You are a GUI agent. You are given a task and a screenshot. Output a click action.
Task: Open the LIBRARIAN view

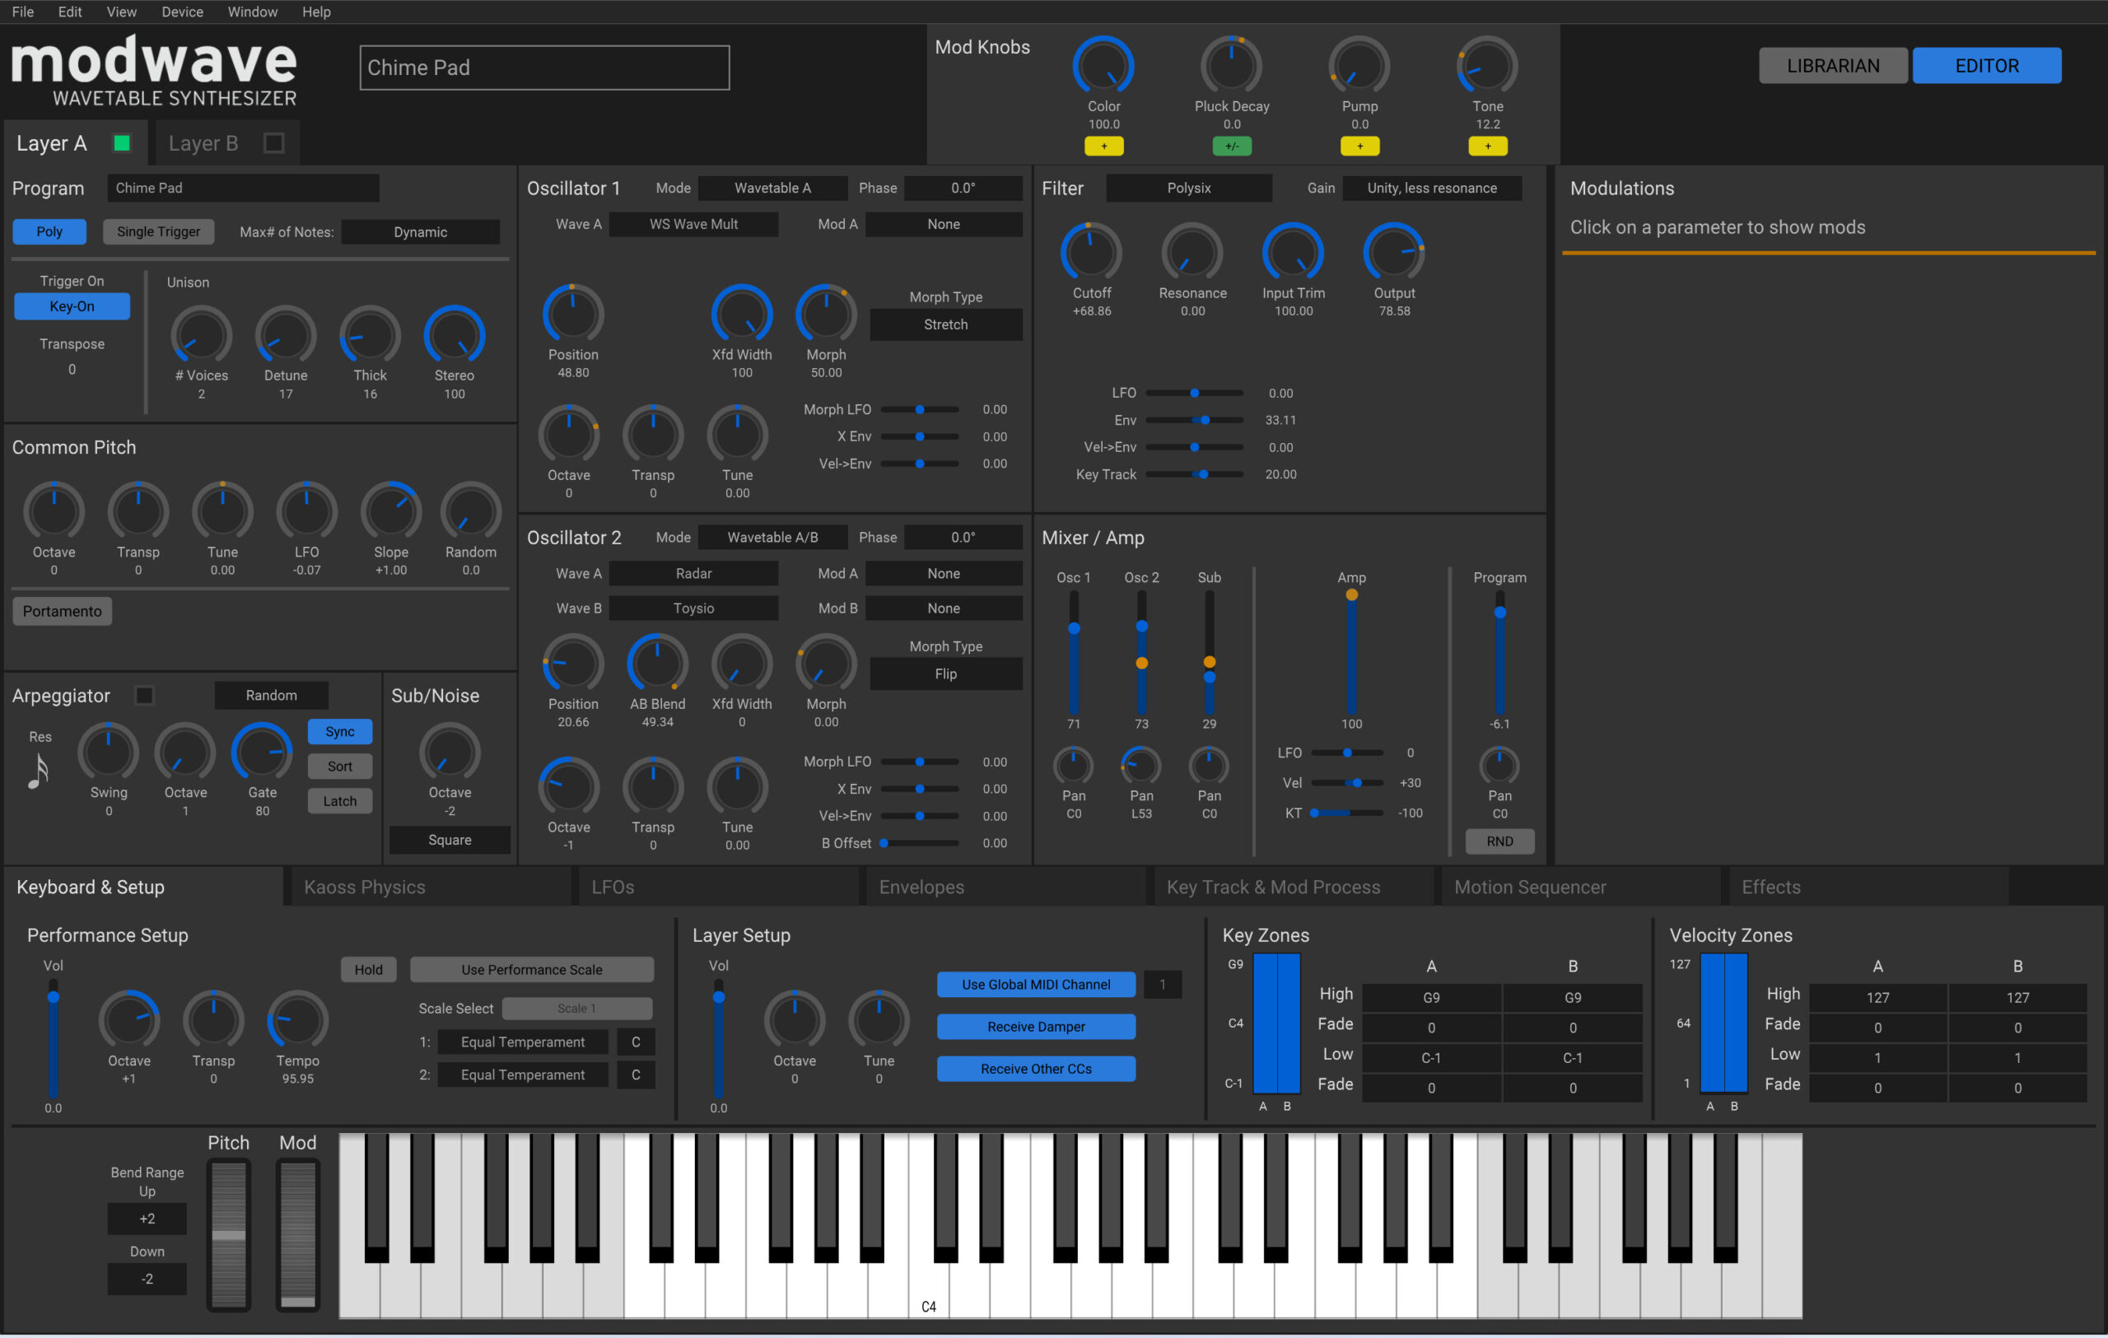(1833, 66)
